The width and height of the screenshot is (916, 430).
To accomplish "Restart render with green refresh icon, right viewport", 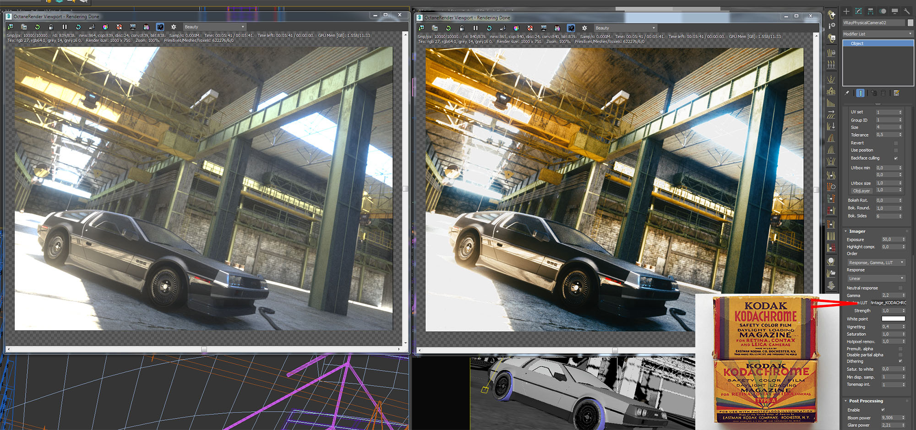I will pos(448,28).
